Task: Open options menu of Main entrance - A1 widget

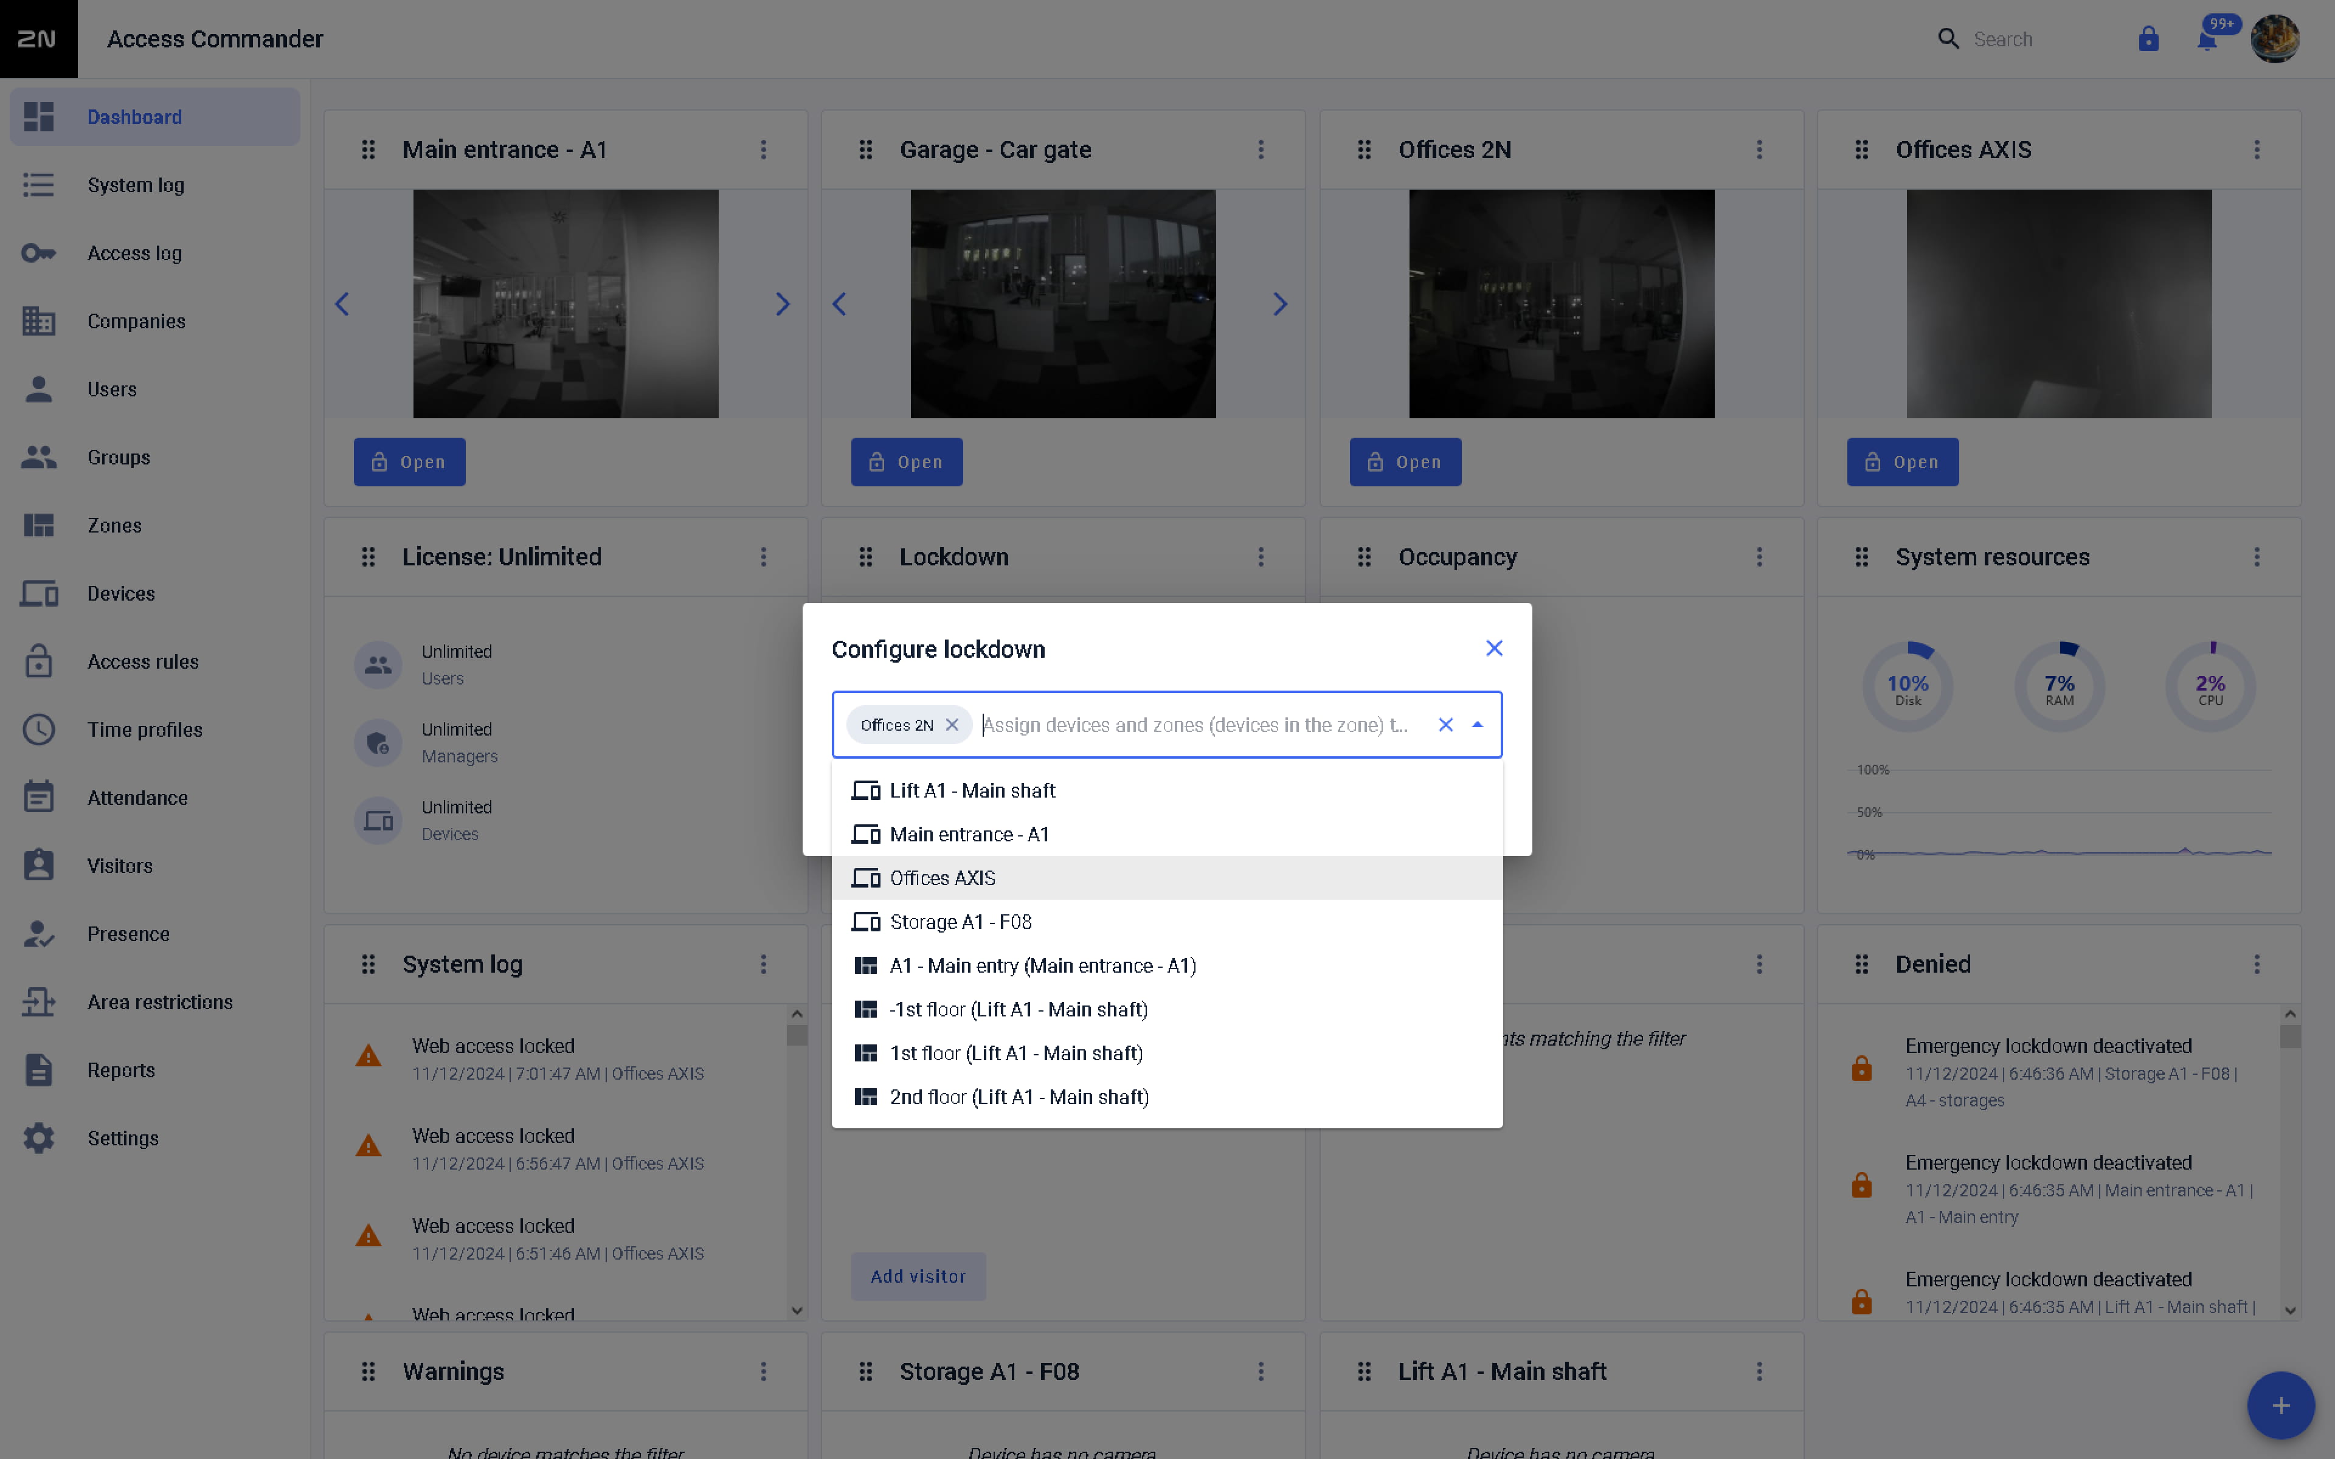Action: [763, 150]
